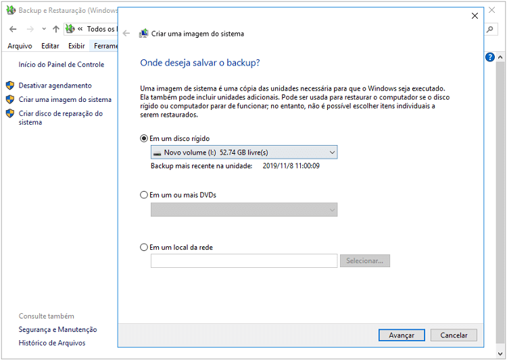Click the Avançar button
The width and height of the screenshot is (507, 361).
tap(402, 335)
